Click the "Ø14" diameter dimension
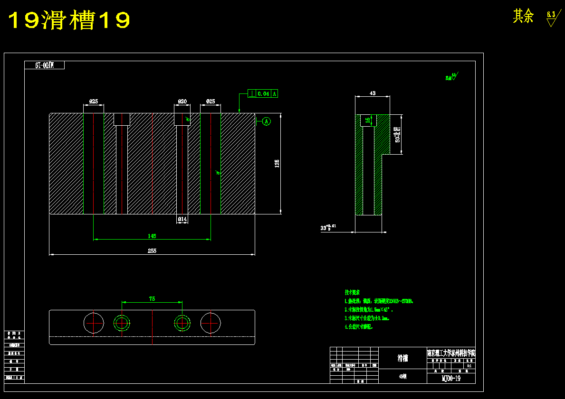 click(x=182, y=219)
